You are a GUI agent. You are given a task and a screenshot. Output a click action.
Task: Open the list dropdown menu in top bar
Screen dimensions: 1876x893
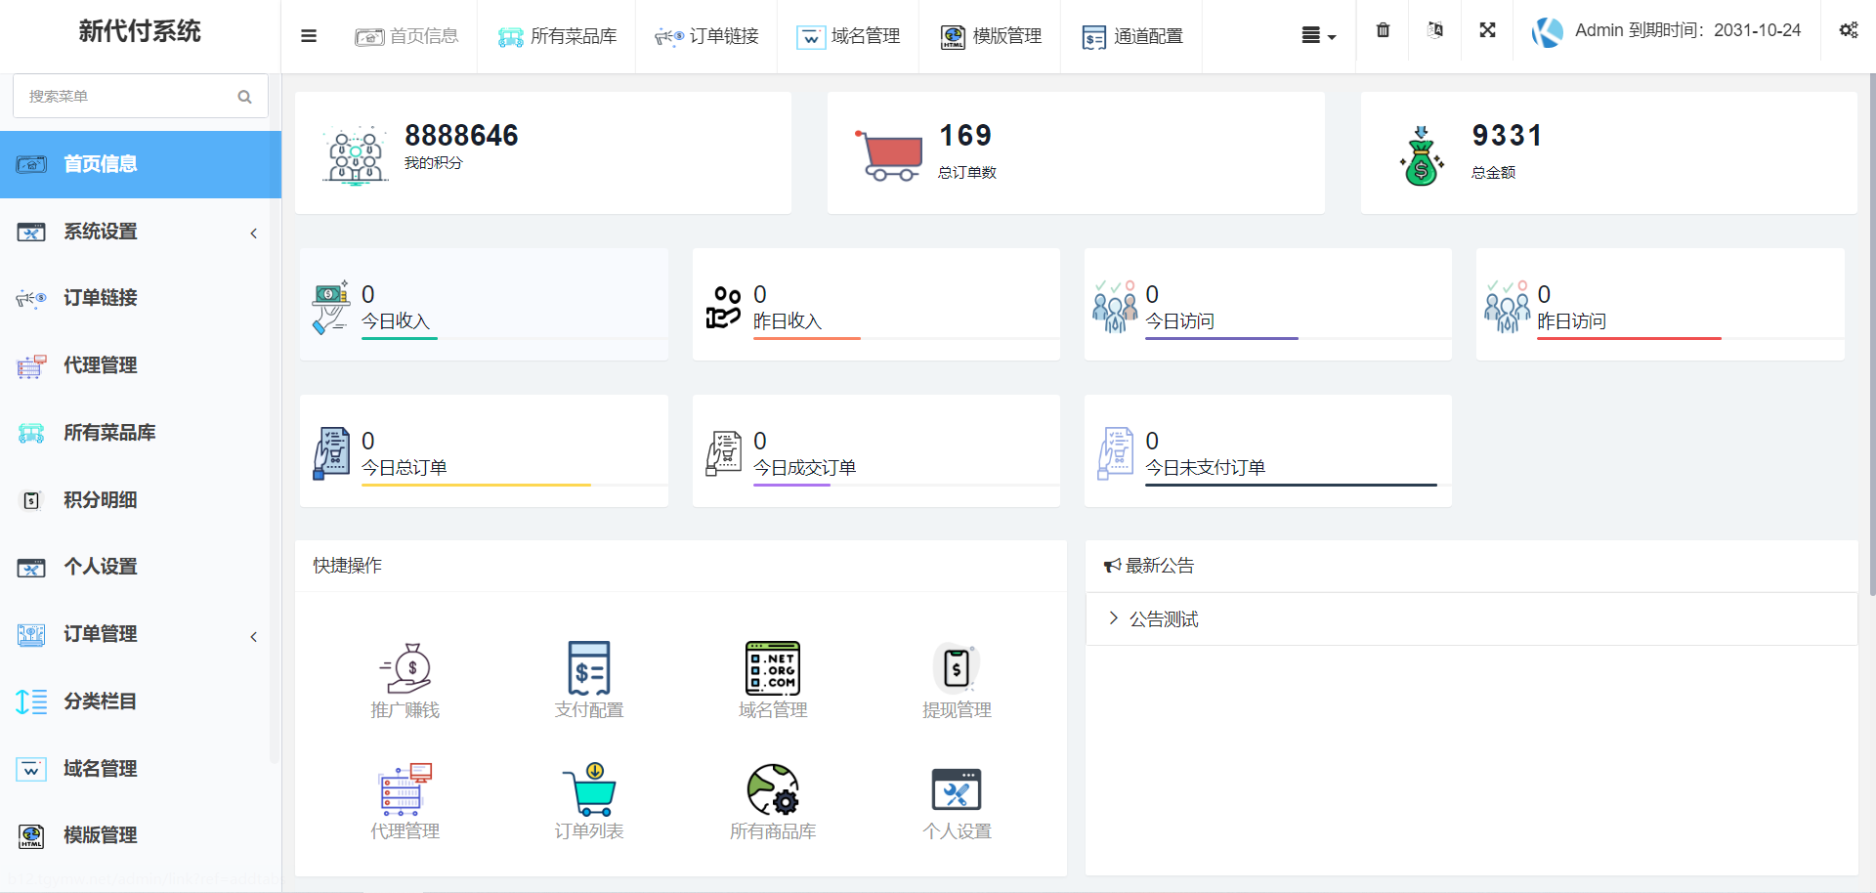1318,36
